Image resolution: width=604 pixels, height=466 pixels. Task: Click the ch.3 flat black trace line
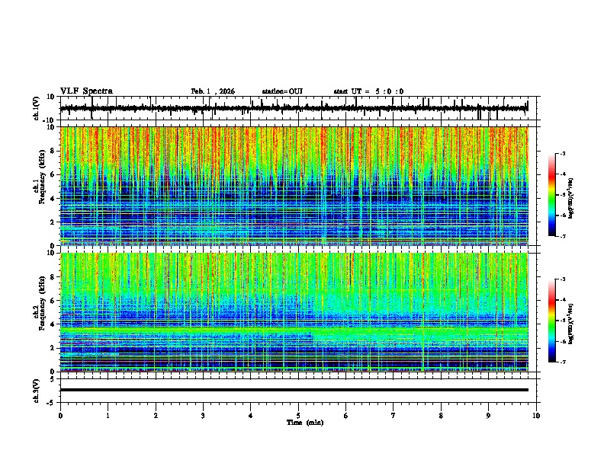pyautogui.click(x=294, y=390)
